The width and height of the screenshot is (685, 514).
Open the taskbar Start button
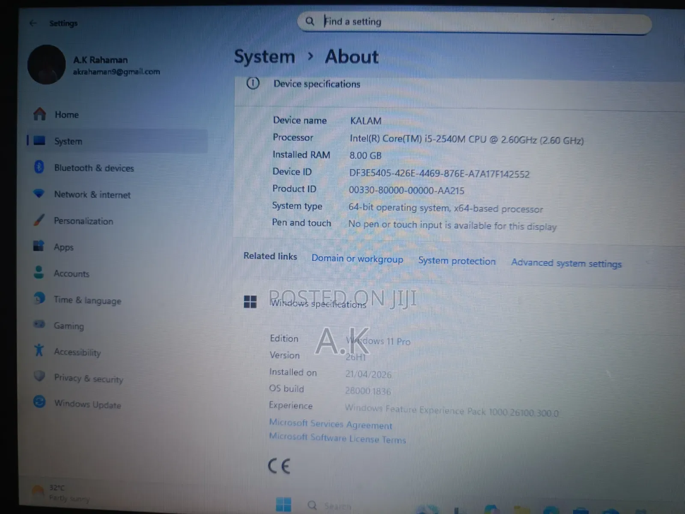tap(283, 505)
